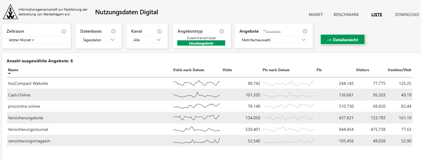Select the Einzelangebote offer type
This screenshot has width=421, height=159.
tap(201, 43)
